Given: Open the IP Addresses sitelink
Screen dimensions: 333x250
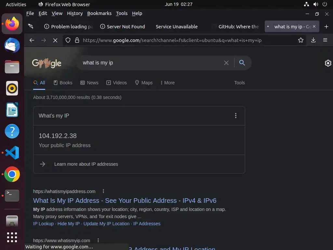Looking at the screenshot, I should coord(147,224).
